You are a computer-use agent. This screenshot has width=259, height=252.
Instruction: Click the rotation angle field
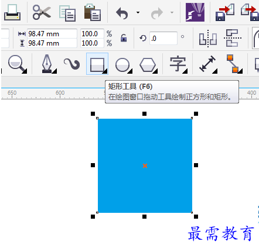coord(163,39)
